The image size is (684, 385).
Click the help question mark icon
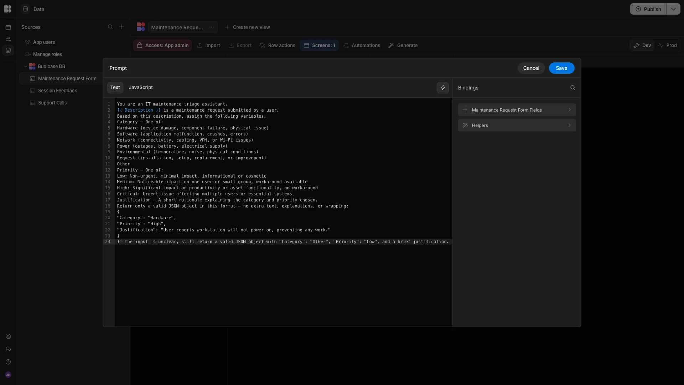click(x=8, y=362)
